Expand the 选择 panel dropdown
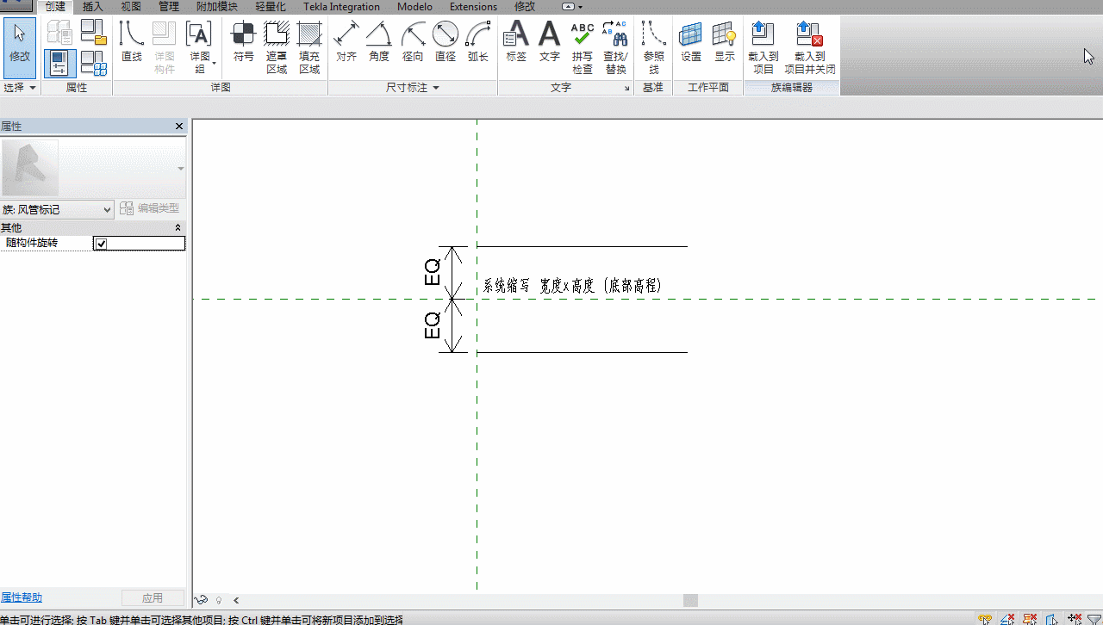Viewport: 1103px width, 625px height. point(20,88)
